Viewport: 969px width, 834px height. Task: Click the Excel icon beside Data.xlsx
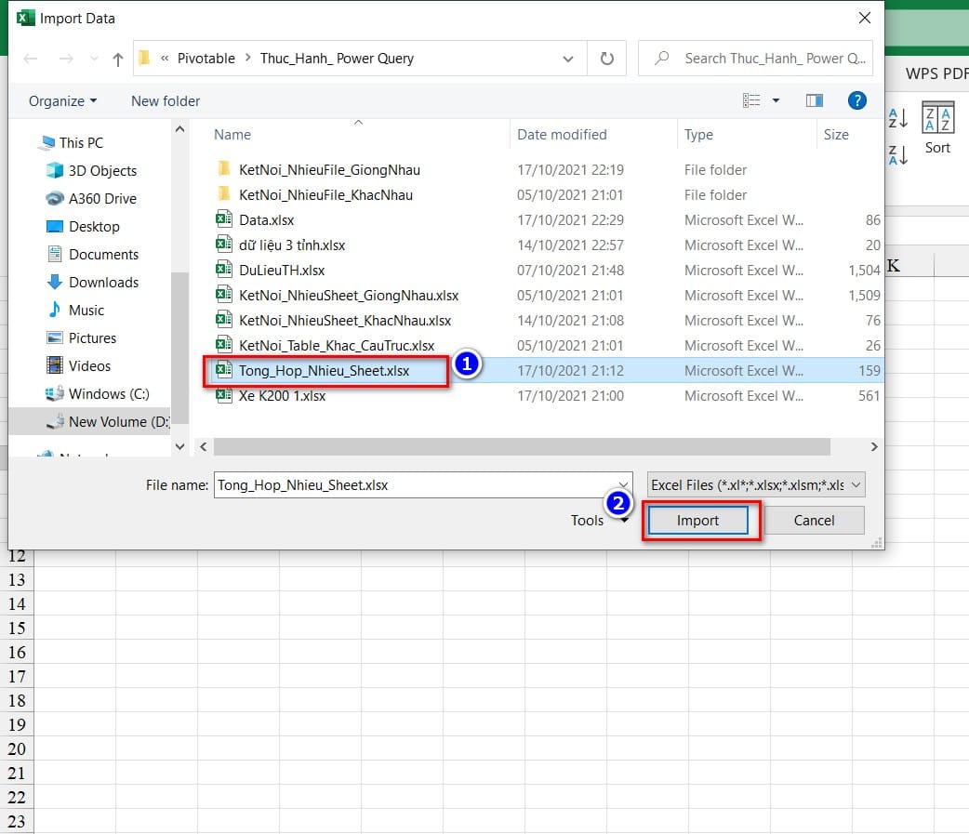224,219
